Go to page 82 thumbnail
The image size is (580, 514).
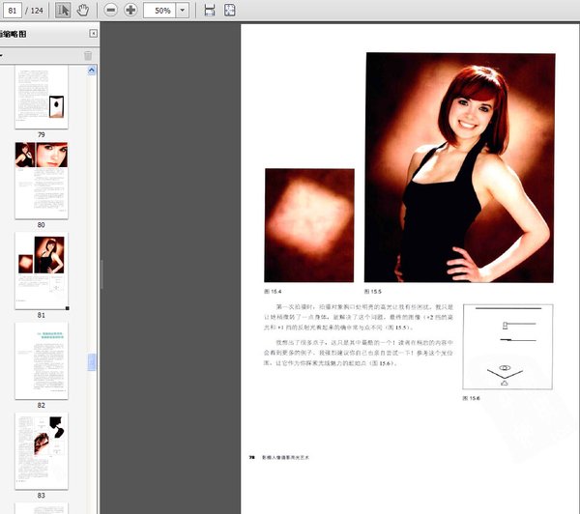pyautogui.click(x=41, y=359)
